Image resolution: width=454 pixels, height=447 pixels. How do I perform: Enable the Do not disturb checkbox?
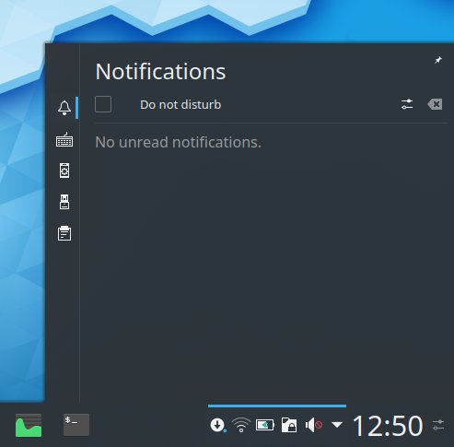click(103, 104)
